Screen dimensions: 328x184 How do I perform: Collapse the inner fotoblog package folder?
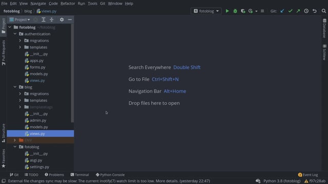pos(15,147)
